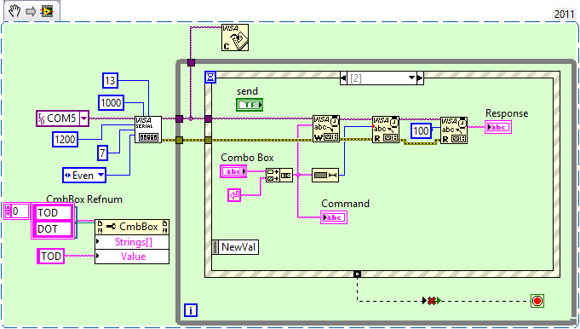Image resolution: width=580 pixels, height=329 pixels.
Task: Click the Concatenate Strings function
Action: 279,175
